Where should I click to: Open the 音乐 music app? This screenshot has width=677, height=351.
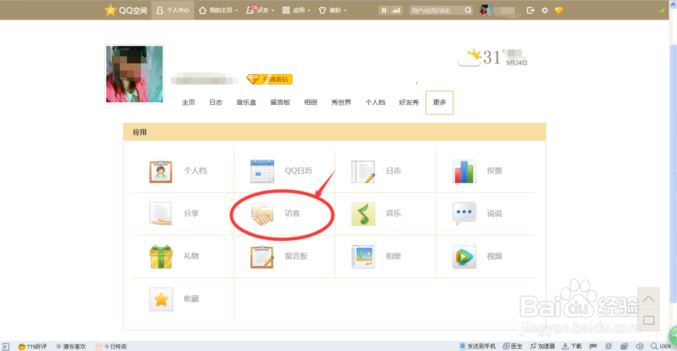(363, 214)
